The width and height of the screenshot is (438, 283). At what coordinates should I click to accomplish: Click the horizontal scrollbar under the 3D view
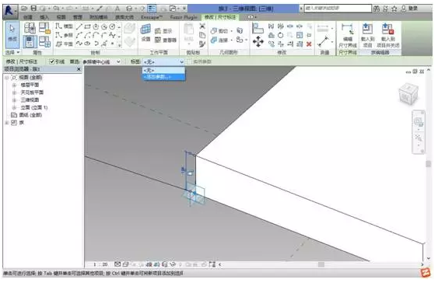tap(321, 264)
